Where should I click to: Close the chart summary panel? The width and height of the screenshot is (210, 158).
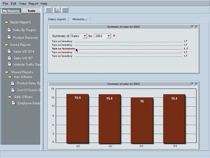tap(197, 84)
